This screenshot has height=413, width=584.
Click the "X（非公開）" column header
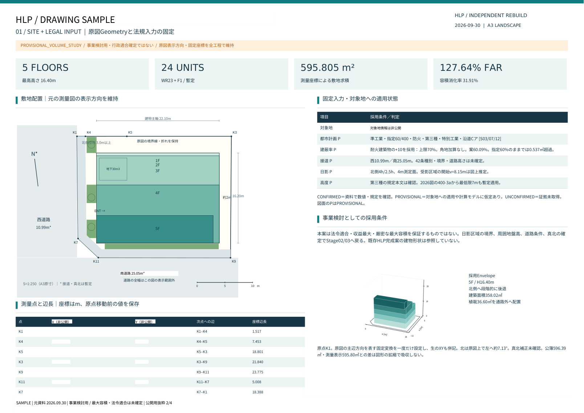(62, 322)
